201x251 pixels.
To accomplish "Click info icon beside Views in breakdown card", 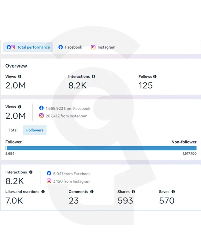I will pyautogui.click(x=20, y=107).
